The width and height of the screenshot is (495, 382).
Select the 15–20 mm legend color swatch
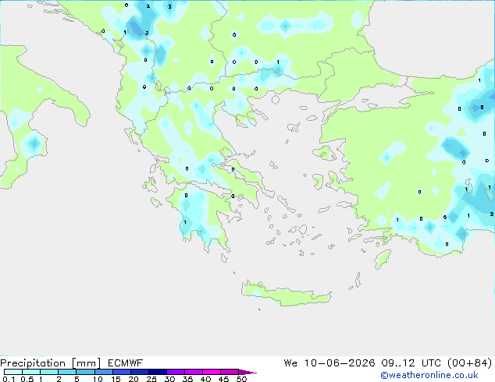pyautogui.click(x=122, y=372)
